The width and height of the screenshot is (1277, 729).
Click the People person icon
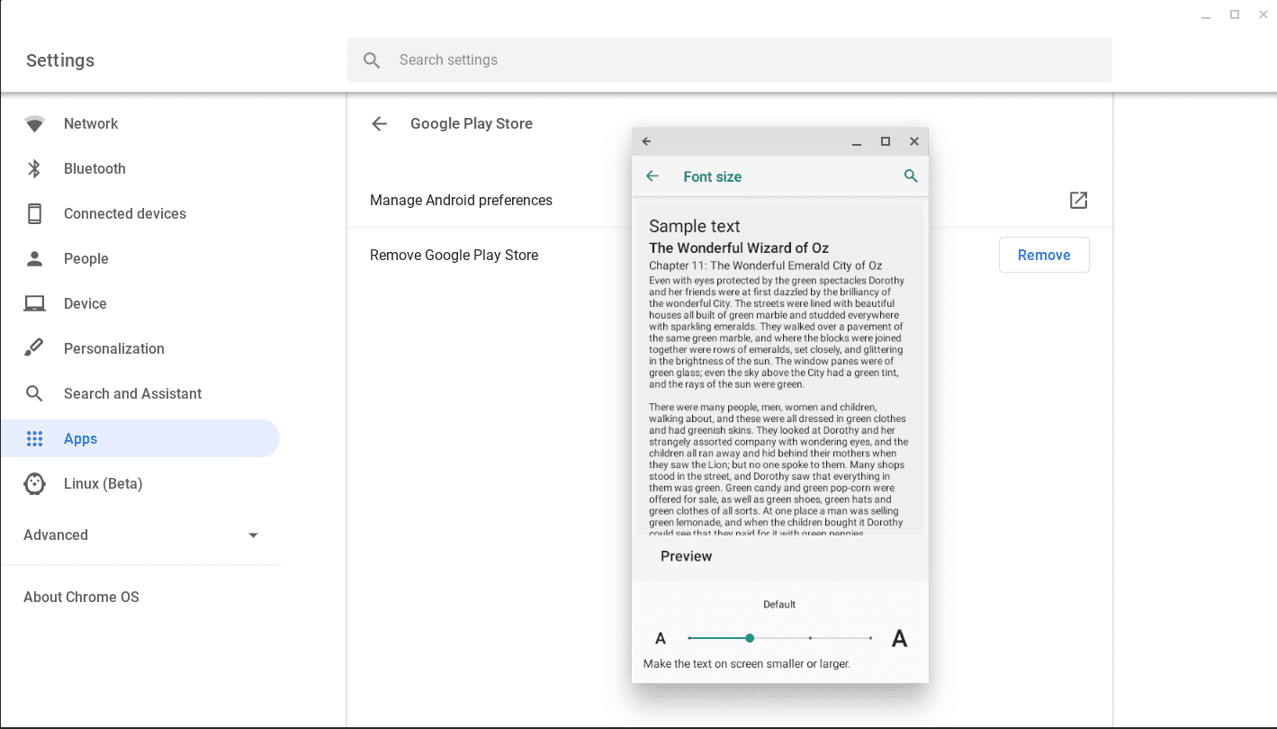coord(34,259)
